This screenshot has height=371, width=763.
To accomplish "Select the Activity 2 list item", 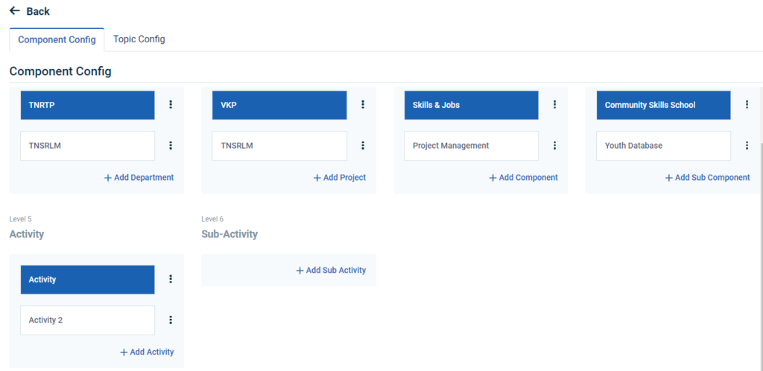I will [x=87, y=320].
